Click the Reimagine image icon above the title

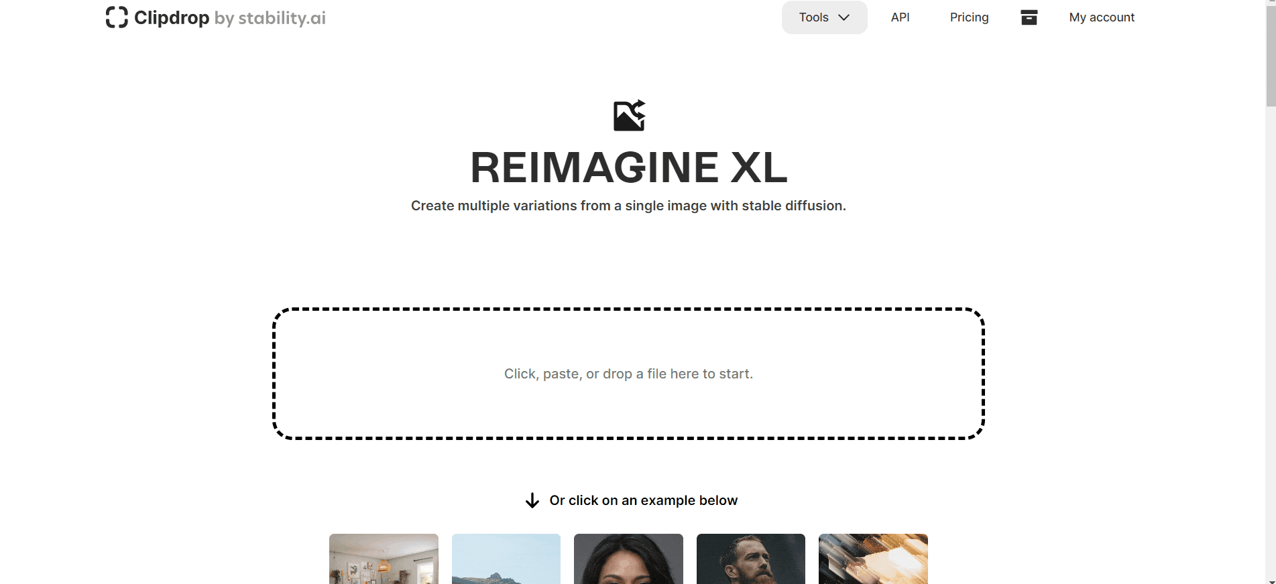(630, 115)
